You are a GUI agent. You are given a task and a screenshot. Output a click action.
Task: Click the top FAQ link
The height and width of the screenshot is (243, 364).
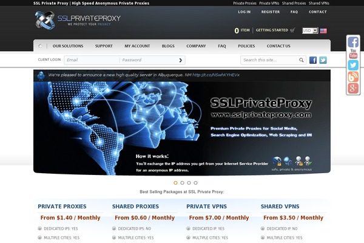tap(294, 12)
